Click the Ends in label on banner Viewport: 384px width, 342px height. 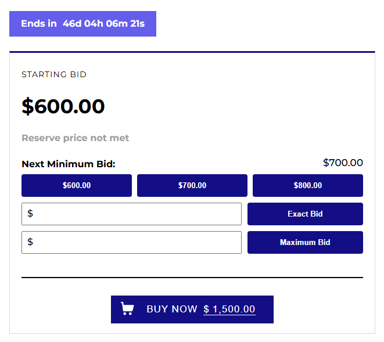pyautogui.click(x=39, y=23)
